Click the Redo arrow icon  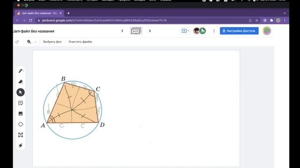pos(17,42)
